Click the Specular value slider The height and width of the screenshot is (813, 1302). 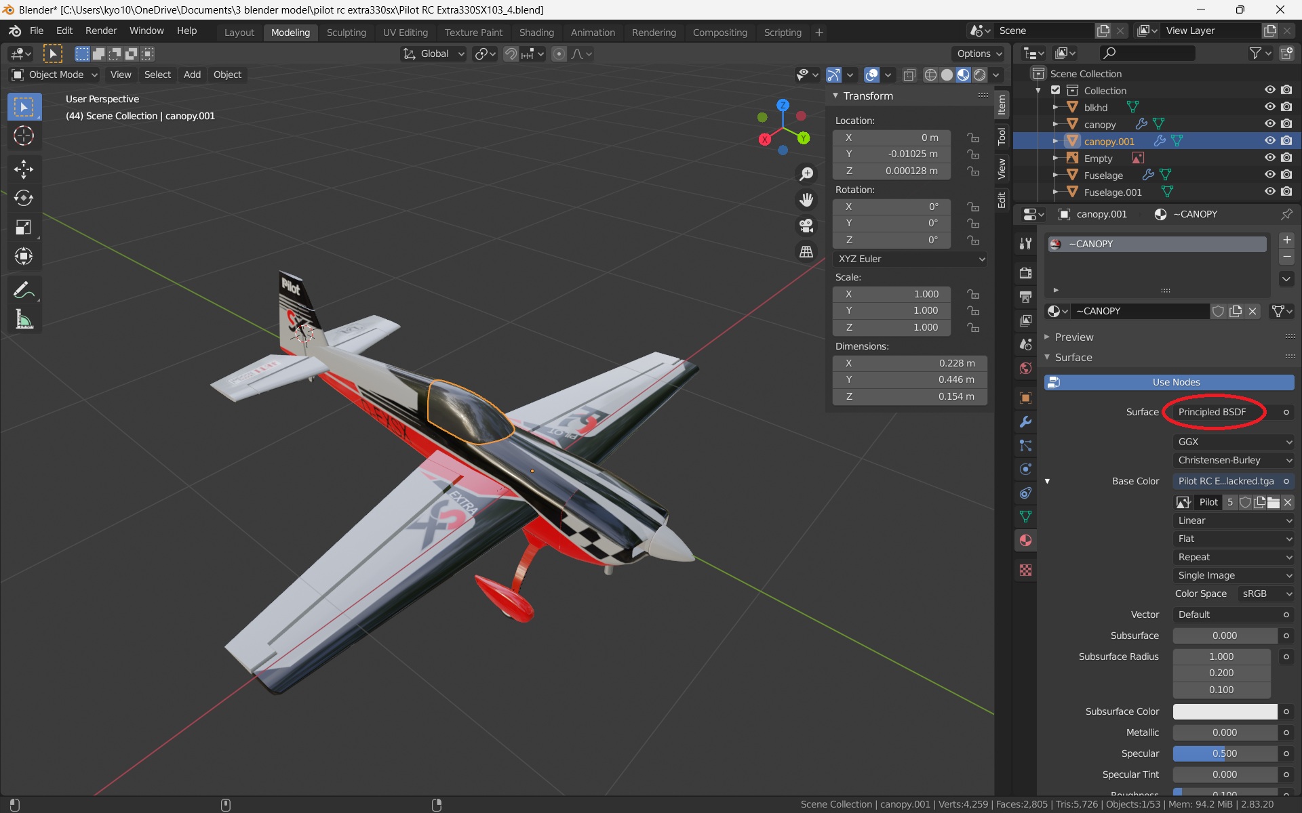1224,753
